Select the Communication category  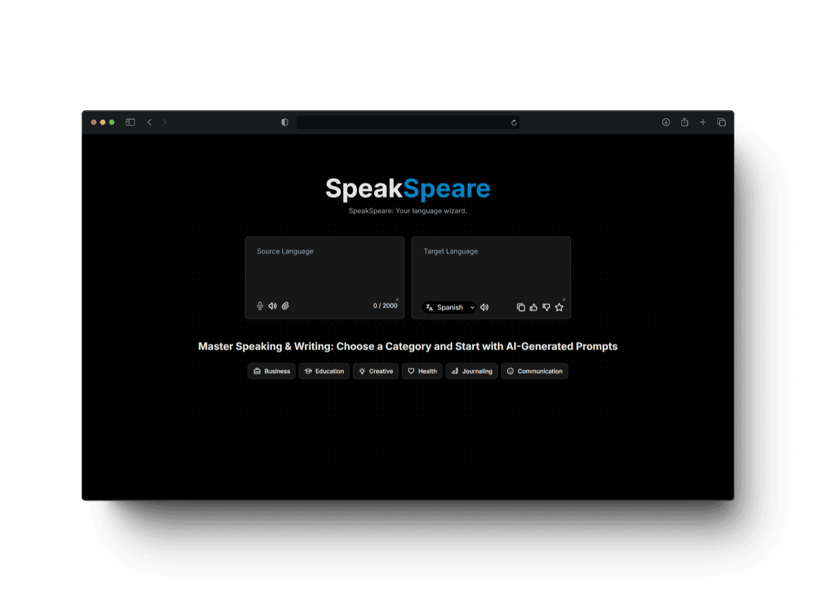tap(534, 371)
